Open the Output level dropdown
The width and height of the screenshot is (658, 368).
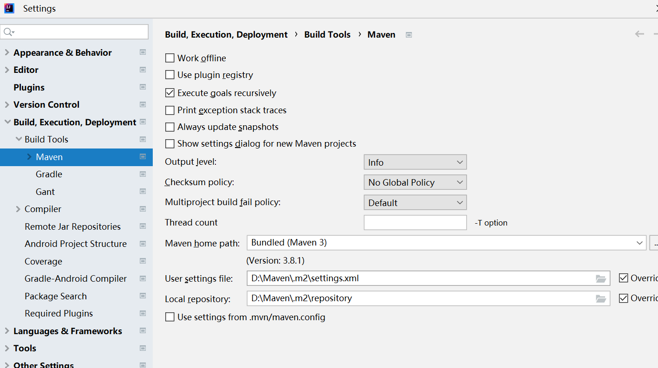pos(415,162)
